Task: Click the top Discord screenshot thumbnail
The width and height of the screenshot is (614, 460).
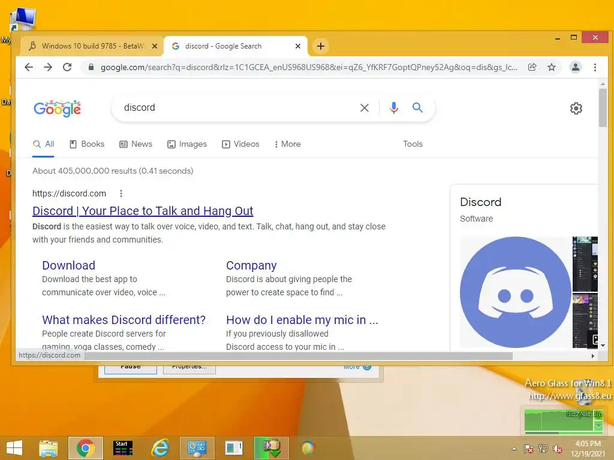Action: (x=585, y=264)
